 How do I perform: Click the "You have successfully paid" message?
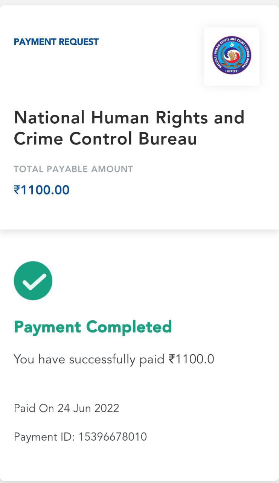(89, 359)
